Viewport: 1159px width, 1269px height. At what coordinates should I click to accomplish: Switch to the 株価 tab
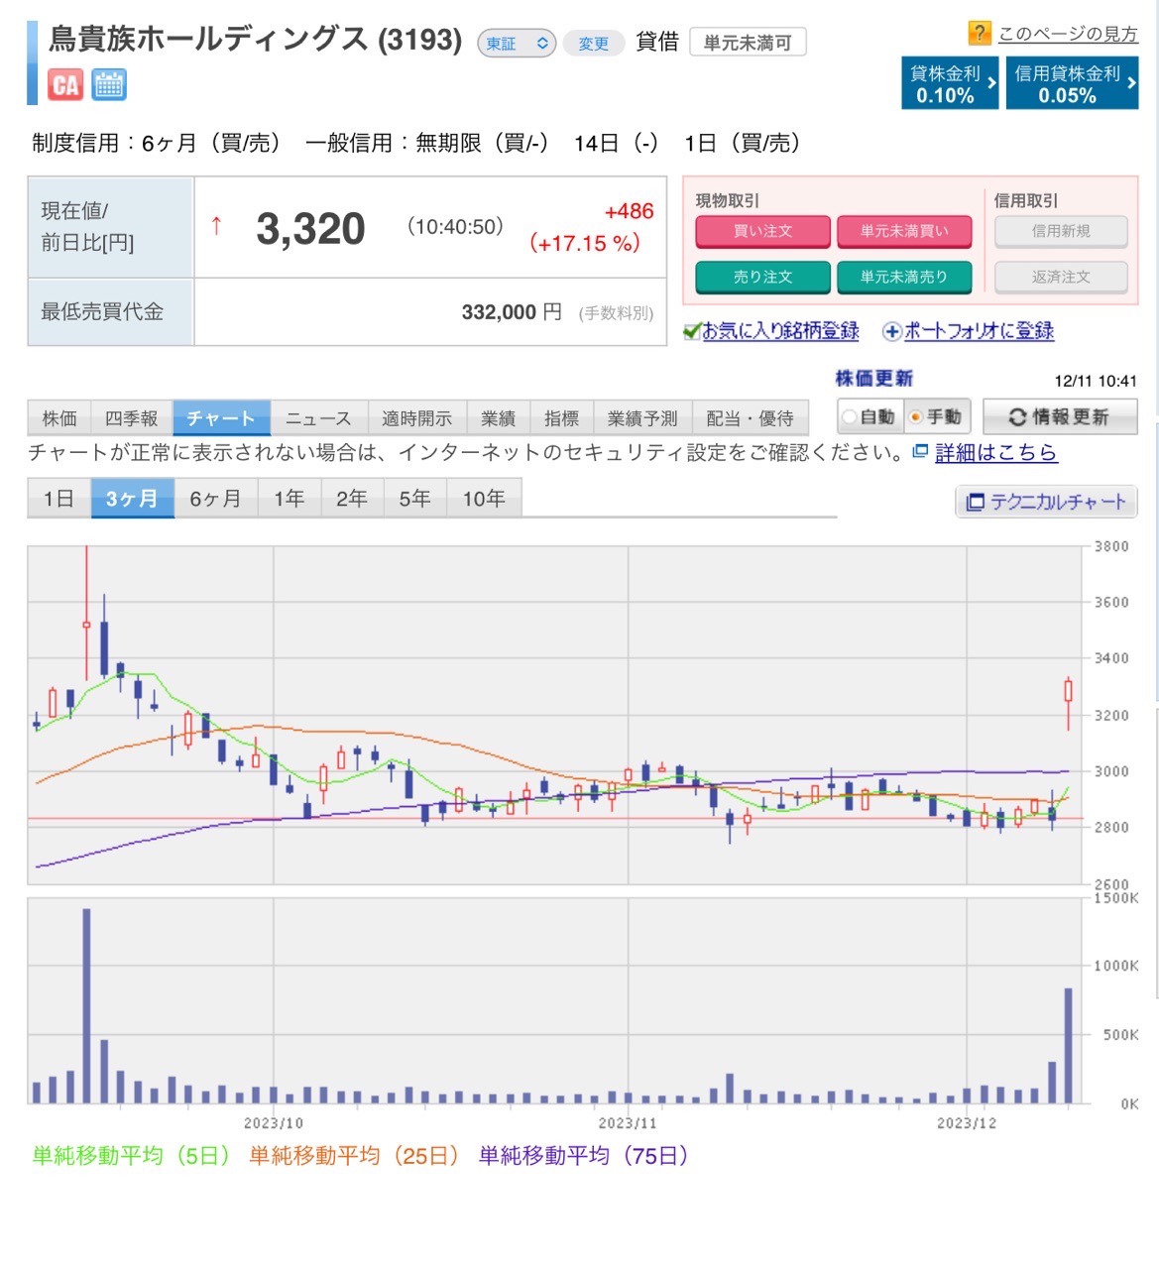pos(59,418)
